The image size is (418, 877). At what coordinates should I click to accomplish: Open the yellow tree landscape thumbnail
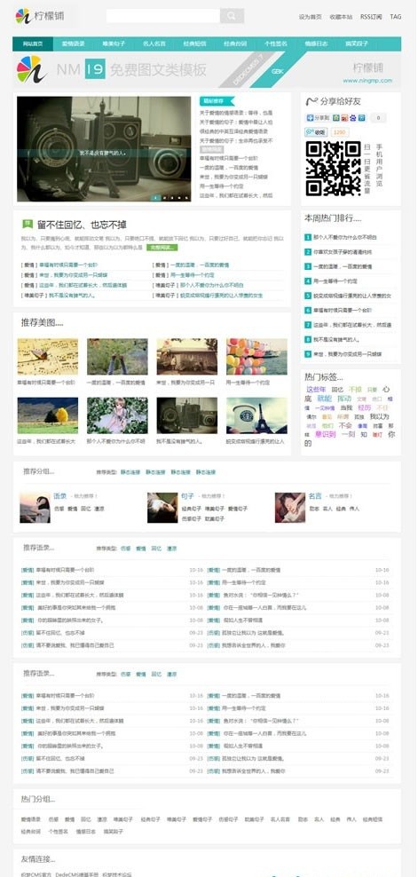(48, 415)
